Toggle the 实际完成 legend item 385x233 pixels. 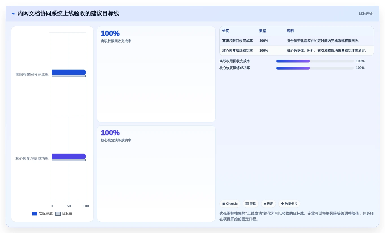pos(42,214)
